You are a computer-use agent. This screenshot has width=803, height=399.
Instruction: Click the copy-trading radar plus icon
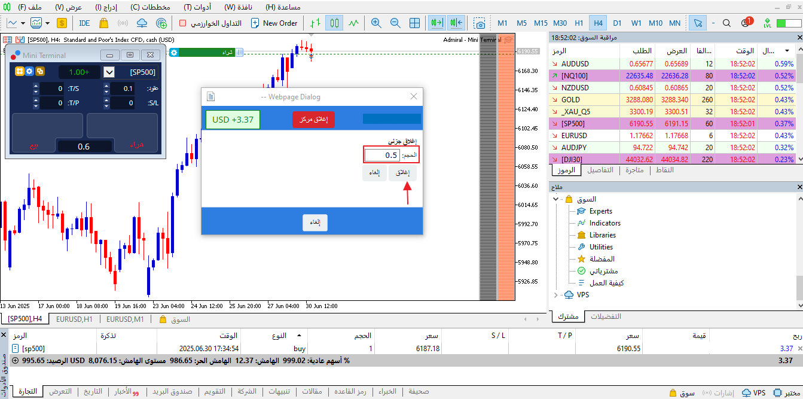(x=161, y=23)
